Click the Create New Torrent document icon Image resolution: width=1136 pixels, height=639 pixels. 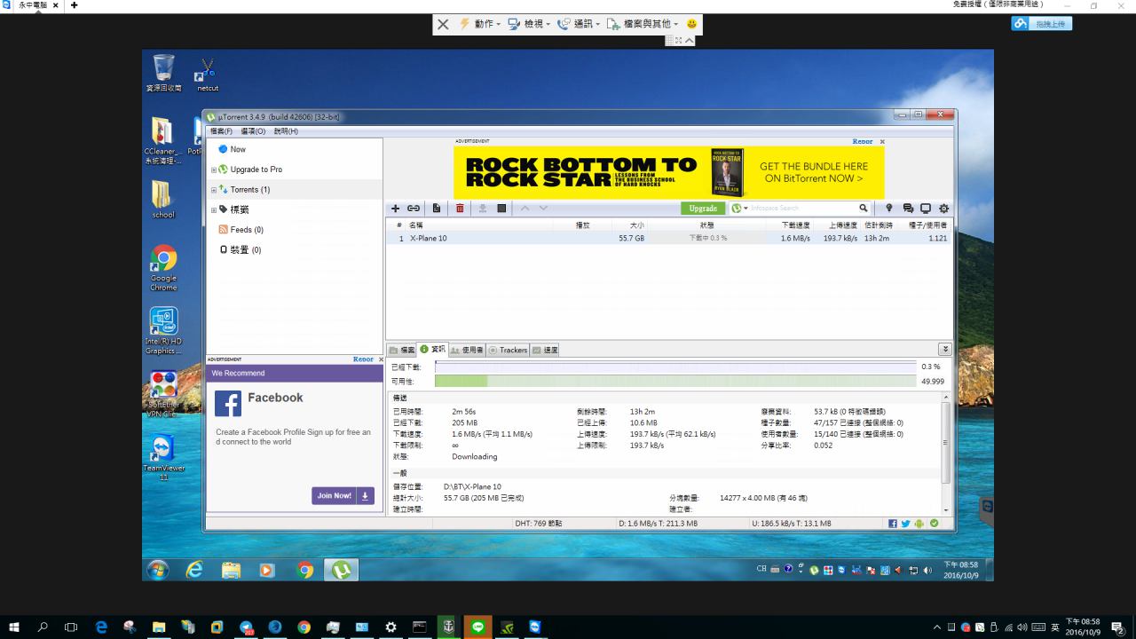(x=437, y=209)
